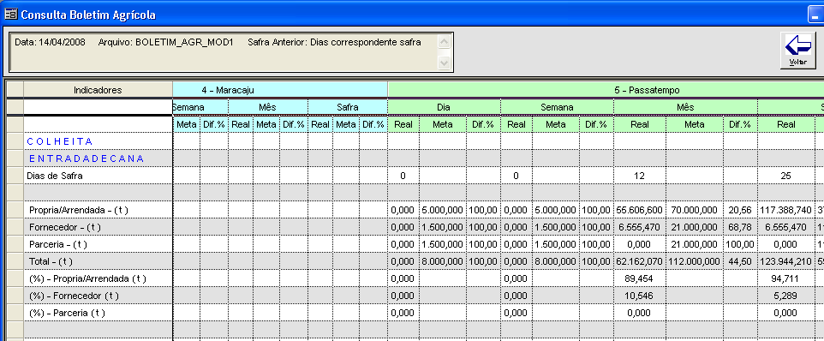Click the cell with value 62.162,070

click(x=640, y=261)
